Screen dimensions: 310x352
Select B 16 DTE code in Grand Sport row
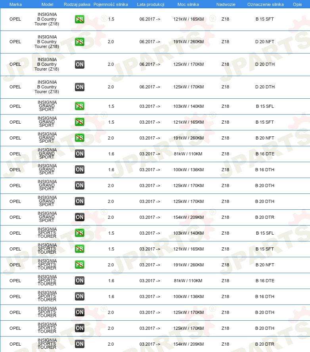pos(265,154)
